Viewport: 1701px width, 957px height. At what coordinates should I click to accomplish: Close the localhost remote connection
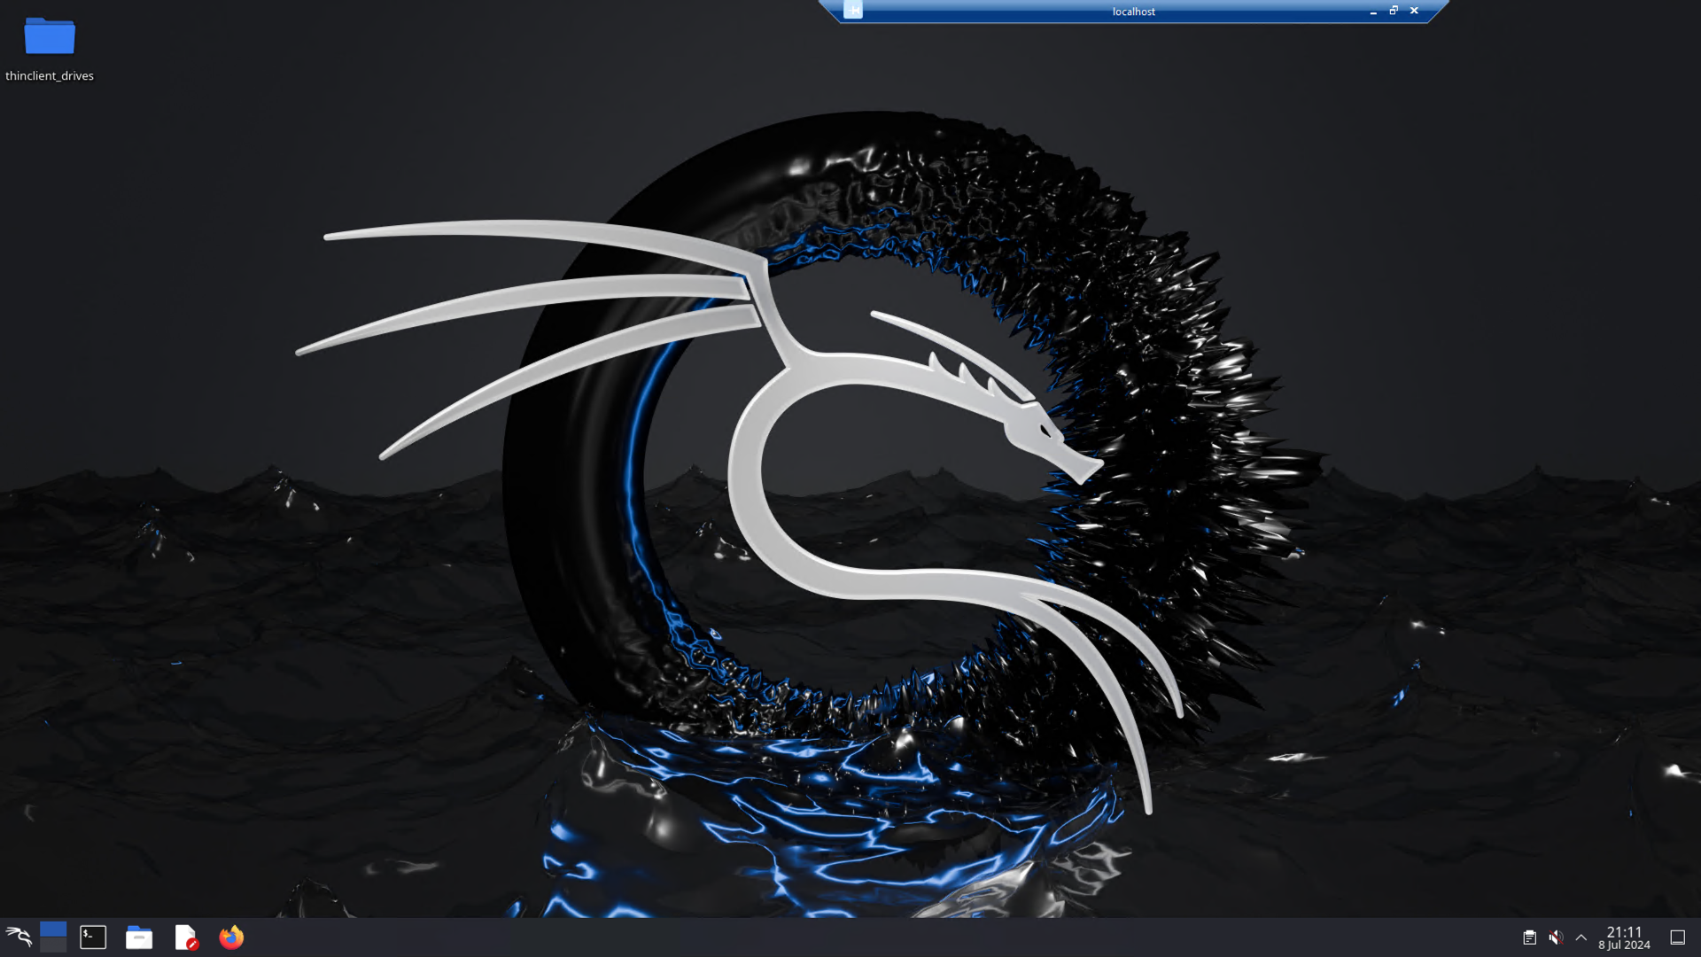(1414, 11)
